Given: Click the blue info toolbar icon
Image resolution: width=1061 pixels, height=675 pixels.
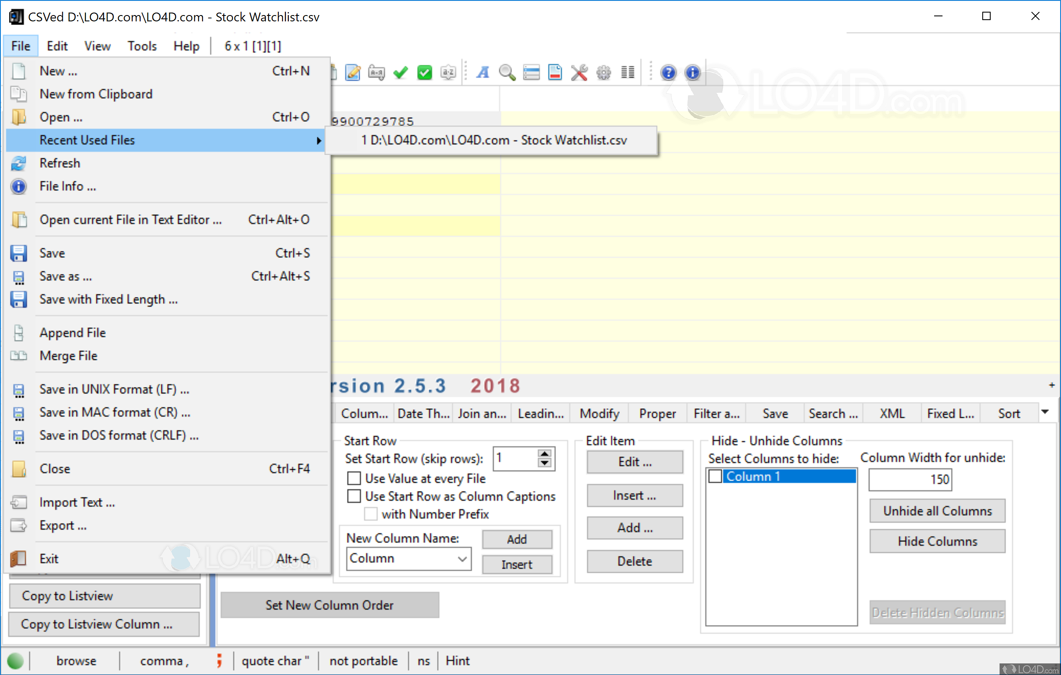Looking at the screenshot, I should click(x=693, y=73).
